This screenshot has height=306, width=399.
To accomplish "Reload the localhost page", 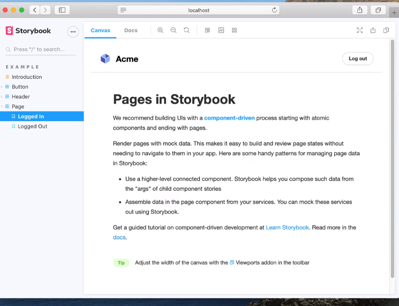I will coord(274,10).
